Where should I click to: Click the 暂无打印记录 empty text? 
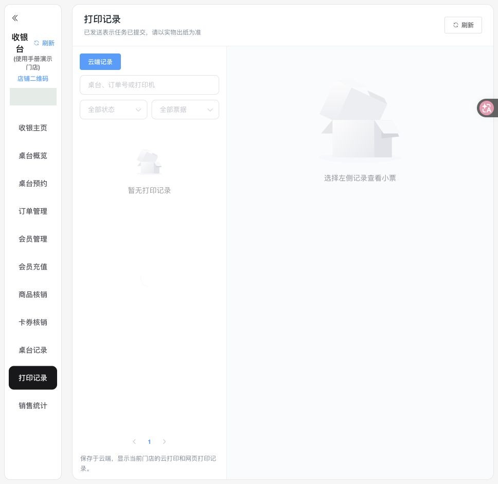tap(149, 190)
